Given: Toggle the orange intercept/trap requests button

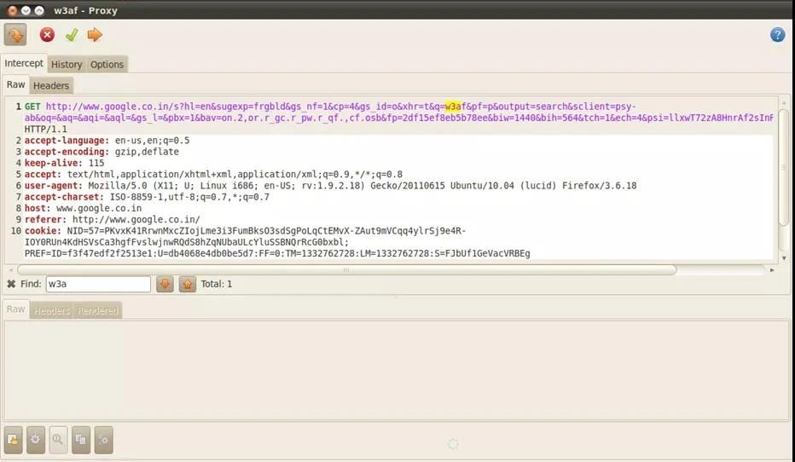Looking at the screenshot, I should (15, 35).
